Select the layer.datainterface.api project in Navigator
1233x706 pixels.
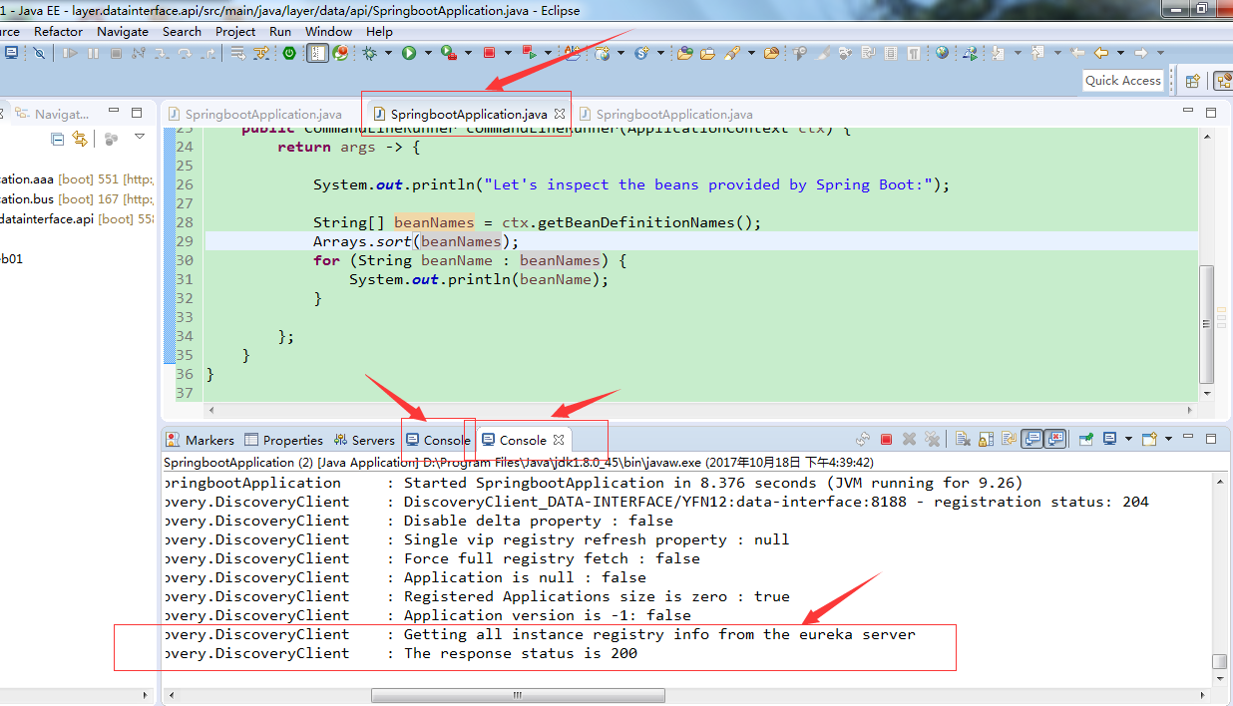[77, 218]
